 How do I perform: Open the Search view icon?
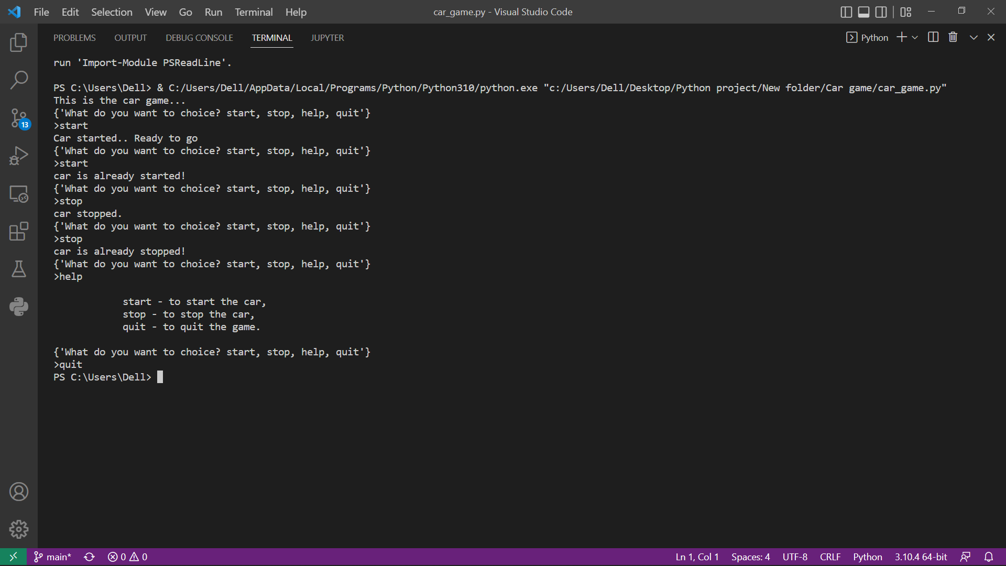19,80
